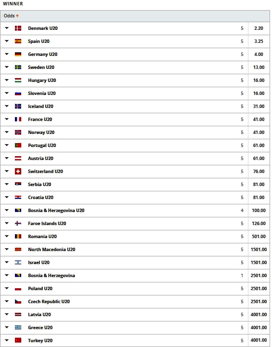Click the Portugal flag icon
The image size is (272, 347).
coord(18,145)
